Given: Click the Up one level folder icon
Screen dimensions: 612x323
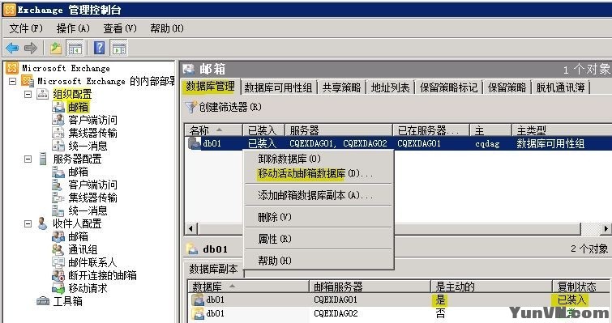Looking at the screenshot, I should point(56,48).
